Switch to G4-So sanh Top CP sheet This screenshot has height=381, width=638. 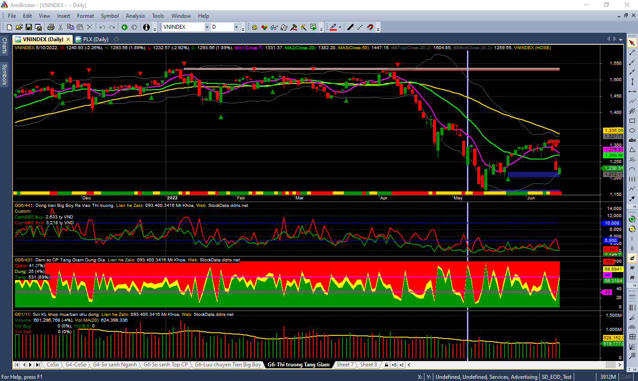coord(166,365)
